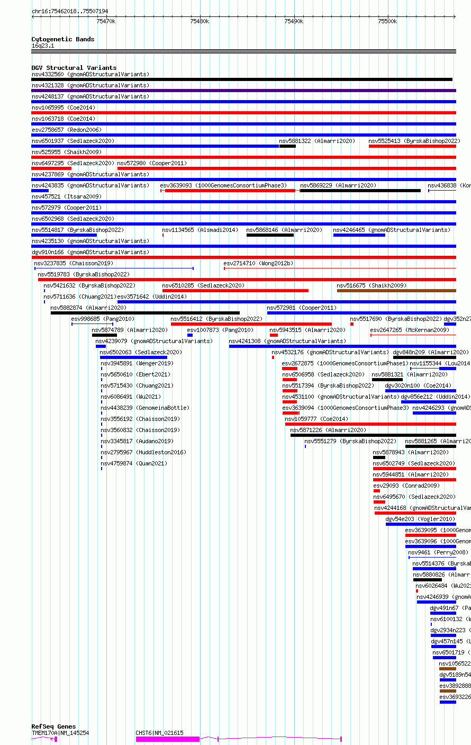
Task: Click the DGV Structural Variants track title
Action: (74, 68)
